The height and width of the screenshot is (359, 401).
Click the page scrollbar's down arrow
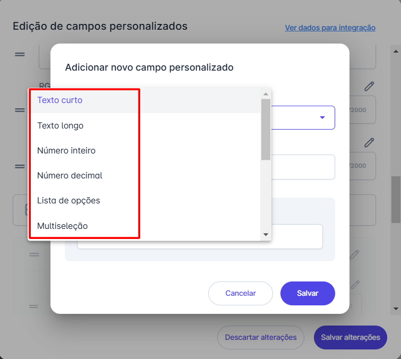coord(396,308)
